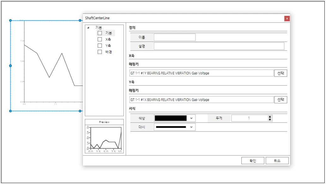Check the 기본 checkbox in tree
The image size is (326, 184).
tap(100, 33)
